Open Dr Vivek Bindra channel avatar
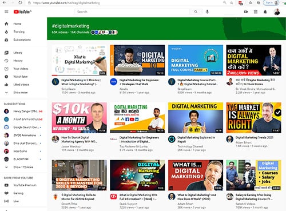Screen dimensions: 286x211 (x=230, y=82)
